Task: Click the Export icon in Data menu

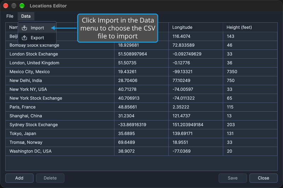Action: [24, 38]
